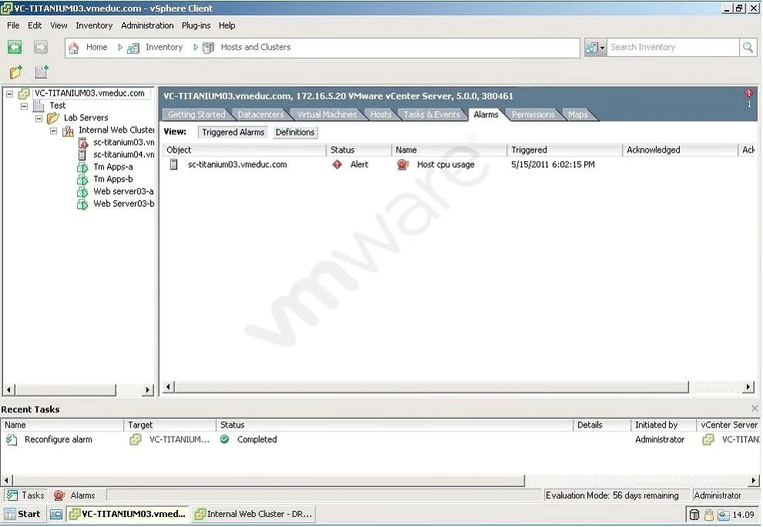Viewport: 763px width, 527px height.
Task: Select the Web Server03-b tree item
Action: click(123, 204)
